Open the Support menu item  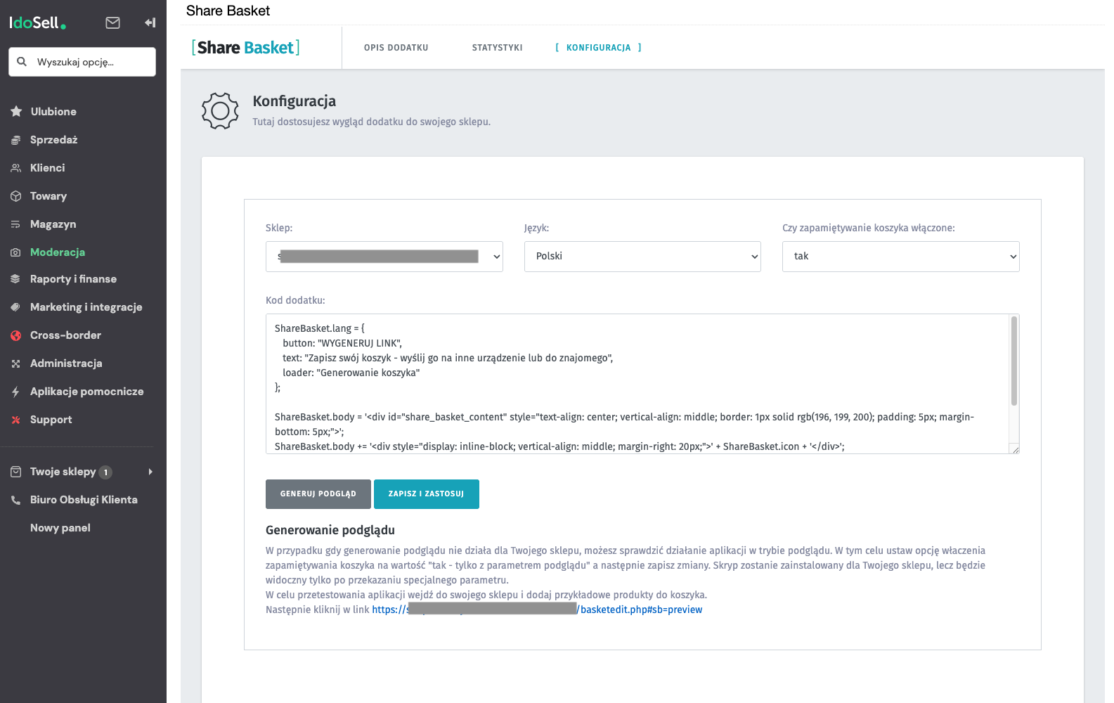[x=51, y=420]
